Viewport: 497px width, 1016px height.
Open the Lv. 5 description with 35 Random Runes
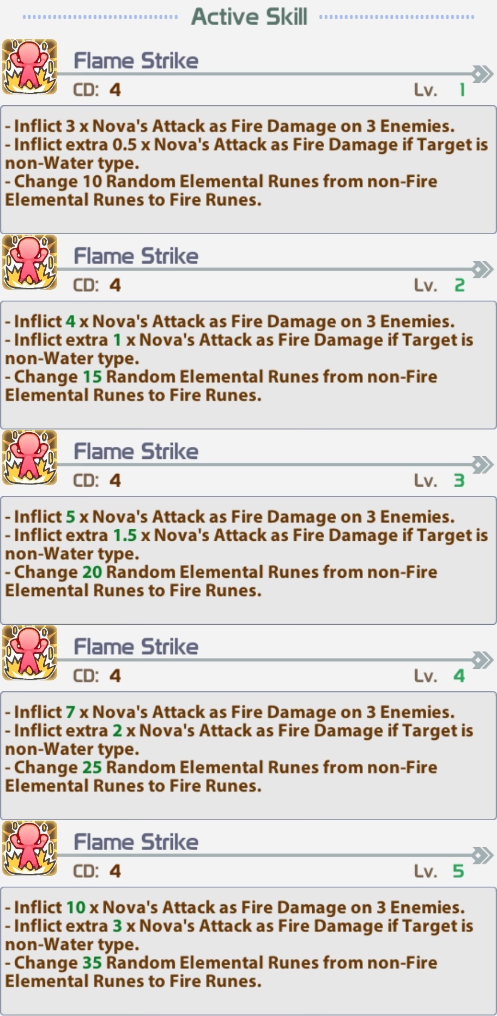[248, 951]
